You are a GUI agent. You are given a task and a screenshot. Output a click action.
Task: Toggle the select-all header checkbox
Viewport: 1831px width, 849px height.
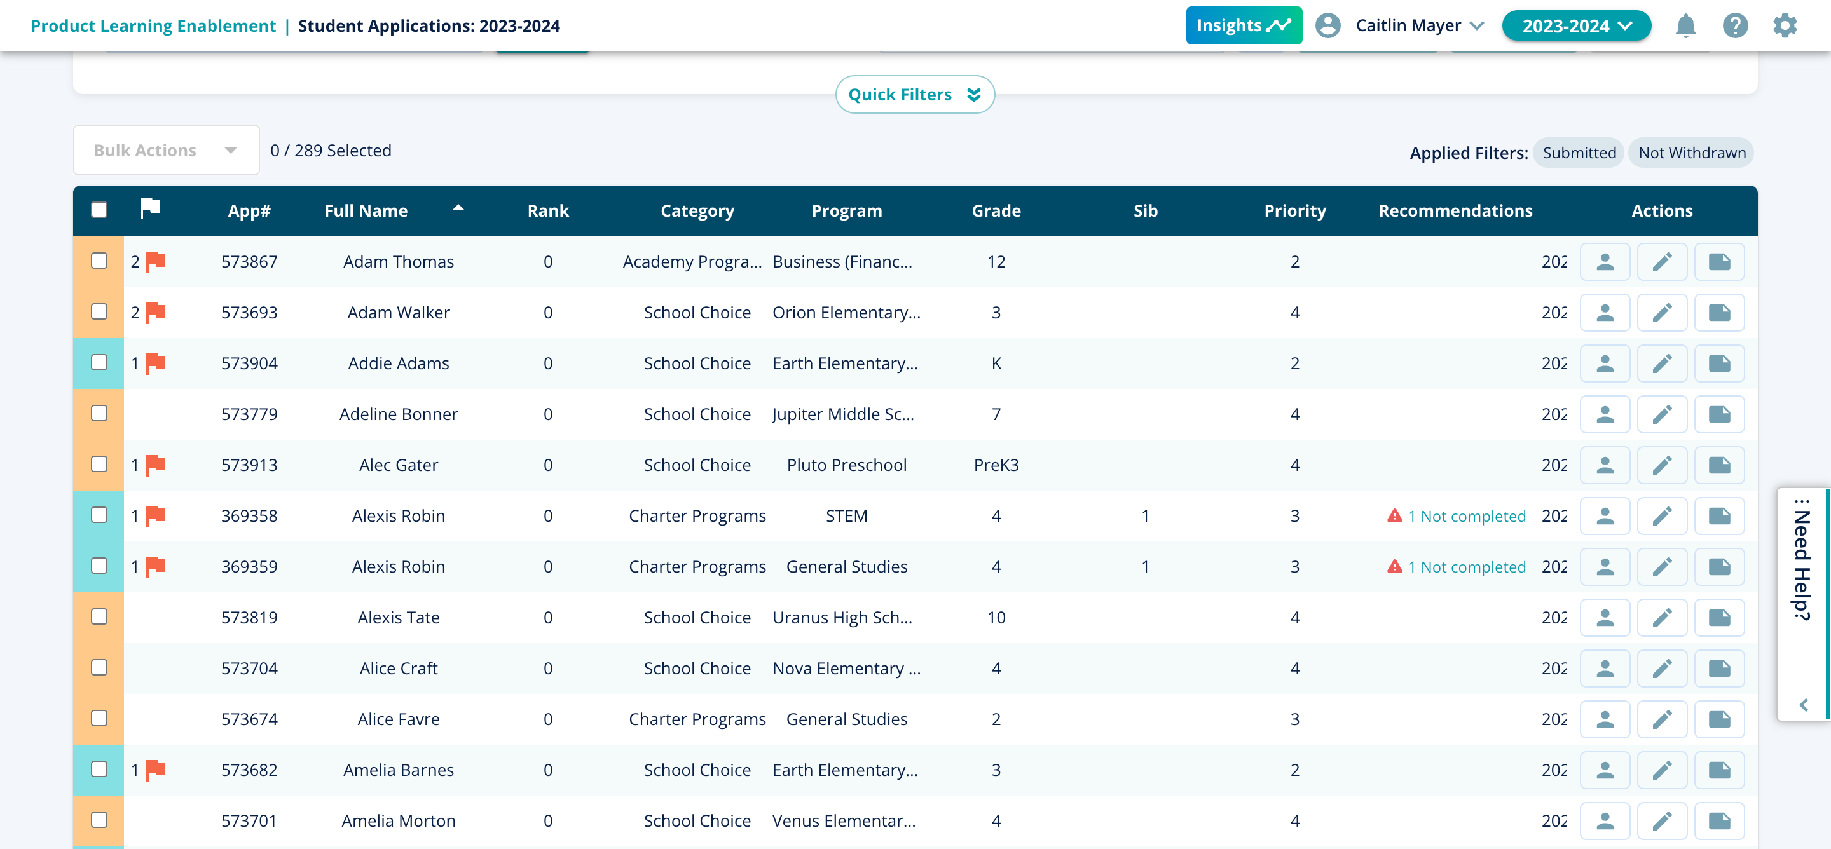click(100, 210)
